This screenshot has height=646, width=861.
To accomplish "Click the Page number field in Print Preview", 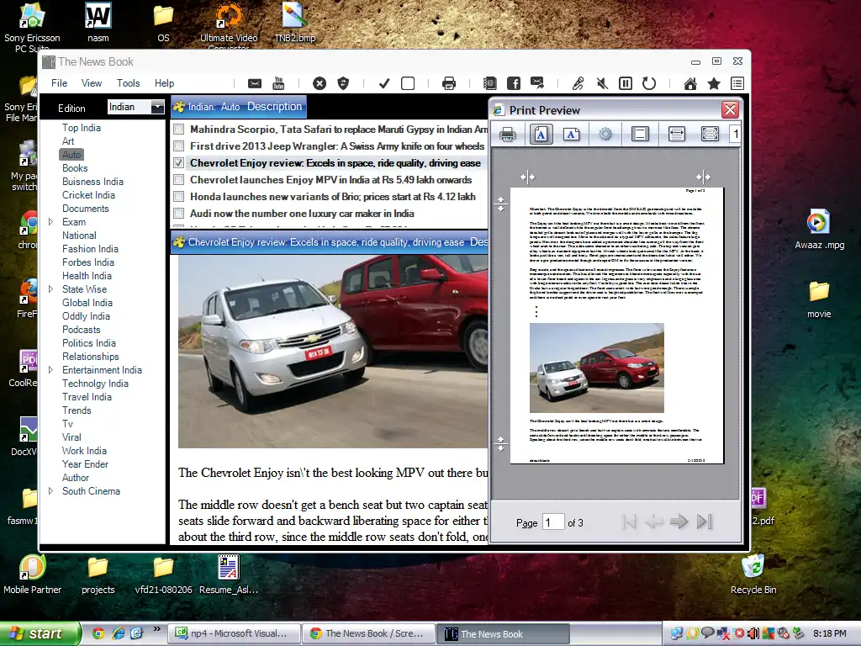I will 553,522.
